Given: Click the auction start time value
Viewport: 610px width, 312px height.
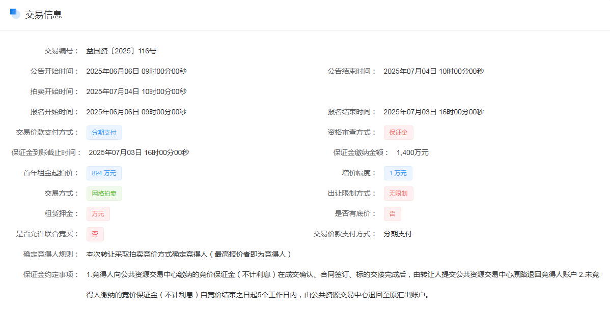Looking at the screenshot, I should click(x=136, y=91).
